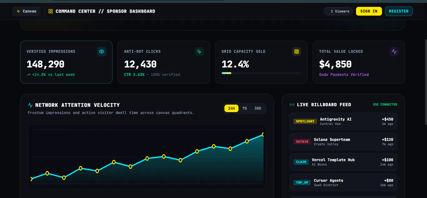The height and width of the screenshot is (198, 427).
Task: Click the +$120 amount in the feed
Action: coord(388,140)
